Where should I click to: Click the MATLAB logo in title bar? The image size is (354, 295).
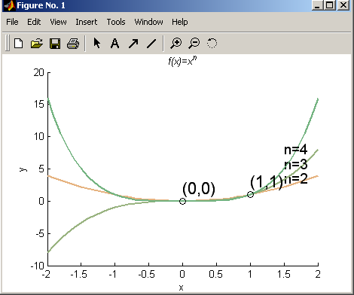10,5
